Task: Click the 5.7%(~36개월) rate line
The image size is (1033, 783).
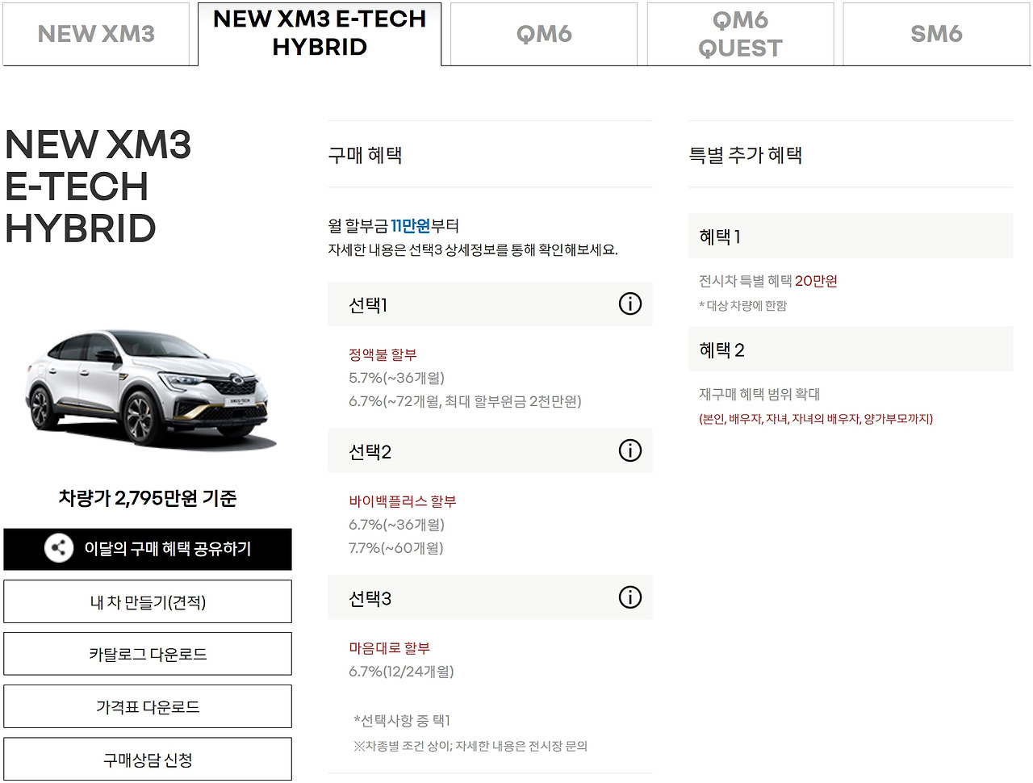Action: [396, 378]
